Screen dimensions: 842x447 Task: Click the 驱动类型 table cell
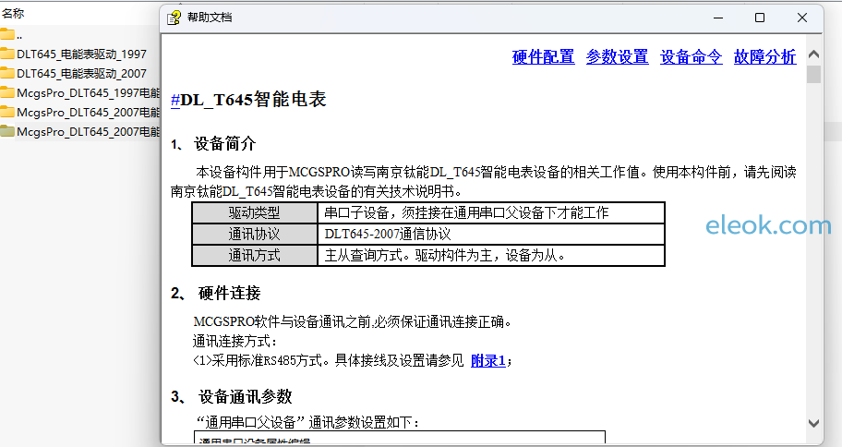pos(255,212)
